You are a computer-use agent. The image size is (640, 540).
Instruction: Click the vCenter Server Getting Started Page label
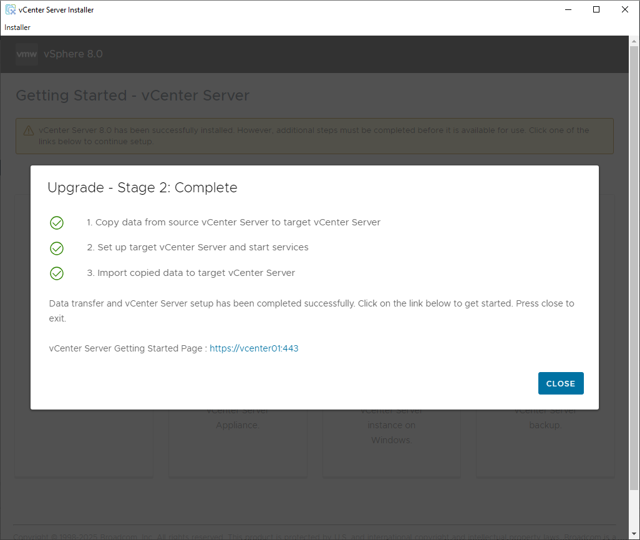128,348
